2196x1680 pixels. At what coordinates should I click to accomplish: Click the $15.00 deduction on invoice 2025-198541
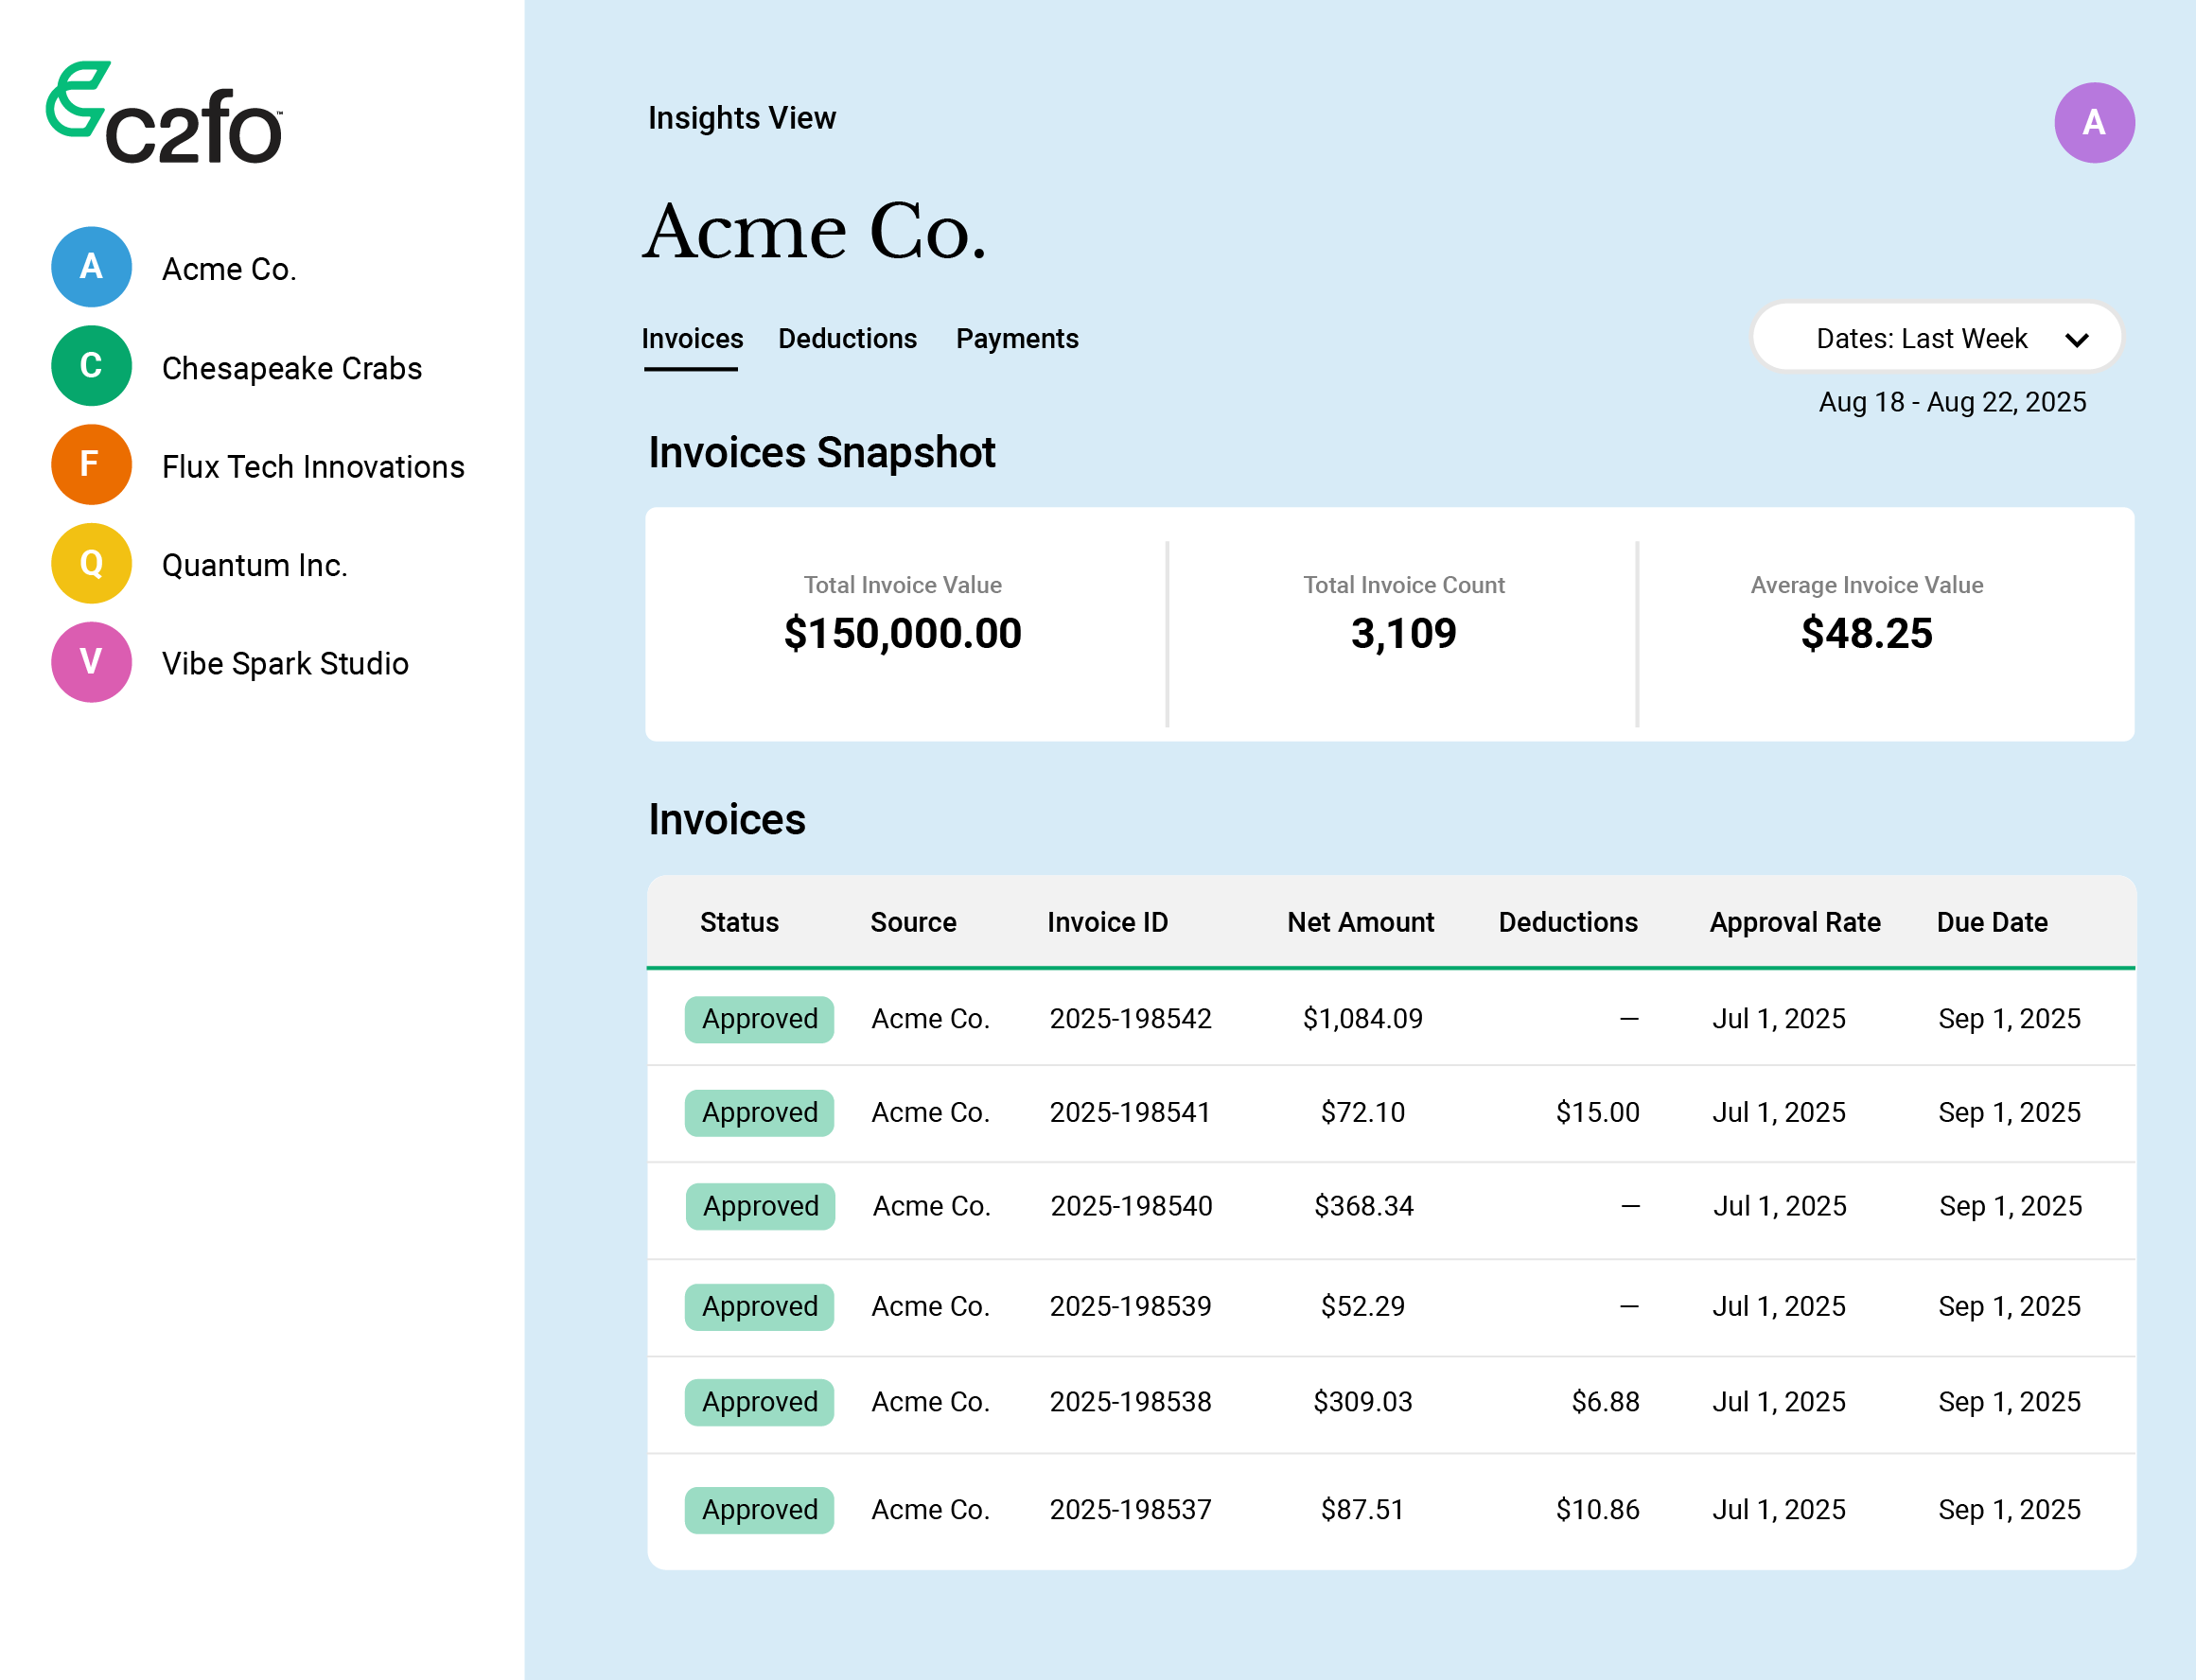[1597, 1112]
